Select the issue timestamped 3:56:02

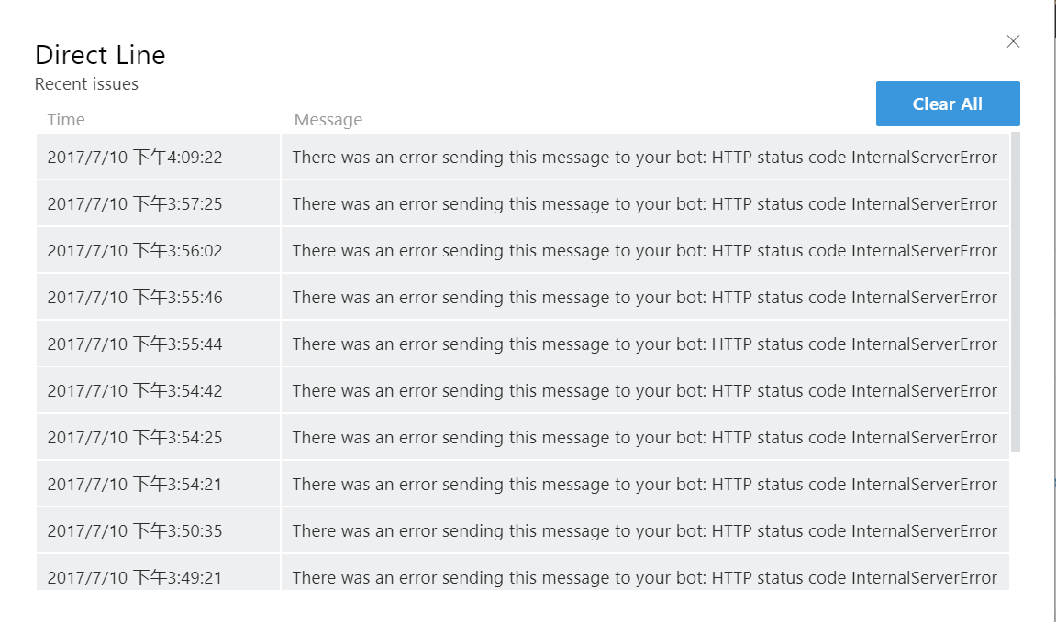[x=135, y=251]
